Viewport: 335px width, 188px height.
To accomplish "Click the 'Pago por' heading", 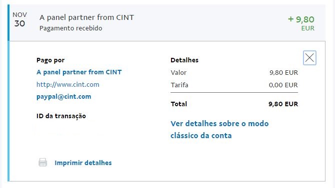I will (50, 60).
